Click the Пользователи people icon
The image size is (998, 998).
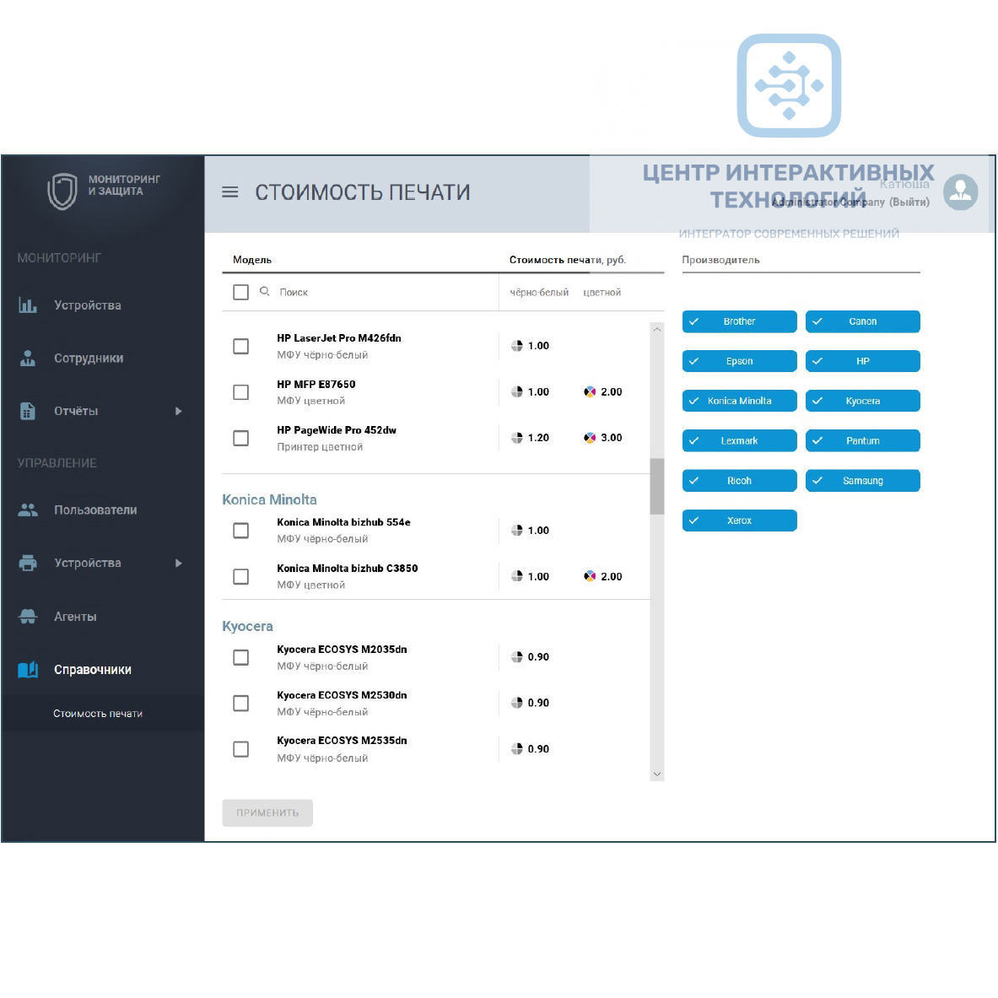tap(28, 510)
